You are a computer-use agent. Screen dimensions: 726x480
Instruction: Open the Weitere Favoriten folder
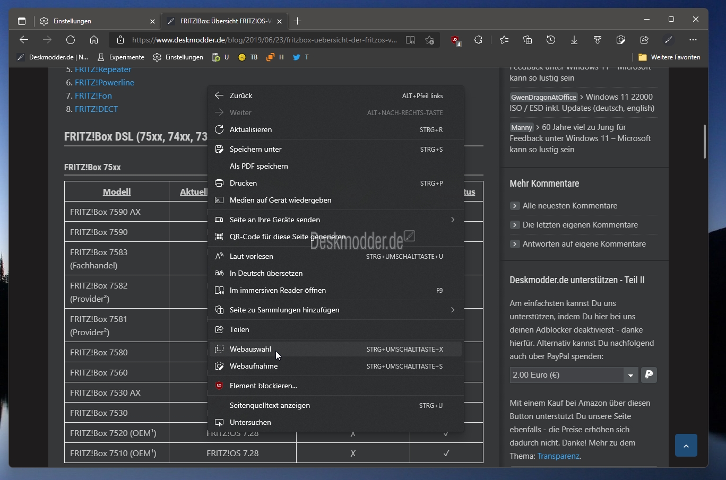coord(669,57)
